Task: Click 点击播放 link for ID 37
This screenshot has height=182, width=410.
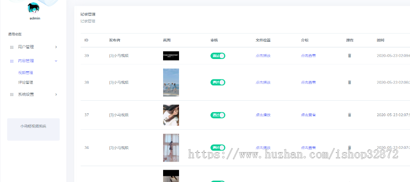Action: click(x=263, y=115)
